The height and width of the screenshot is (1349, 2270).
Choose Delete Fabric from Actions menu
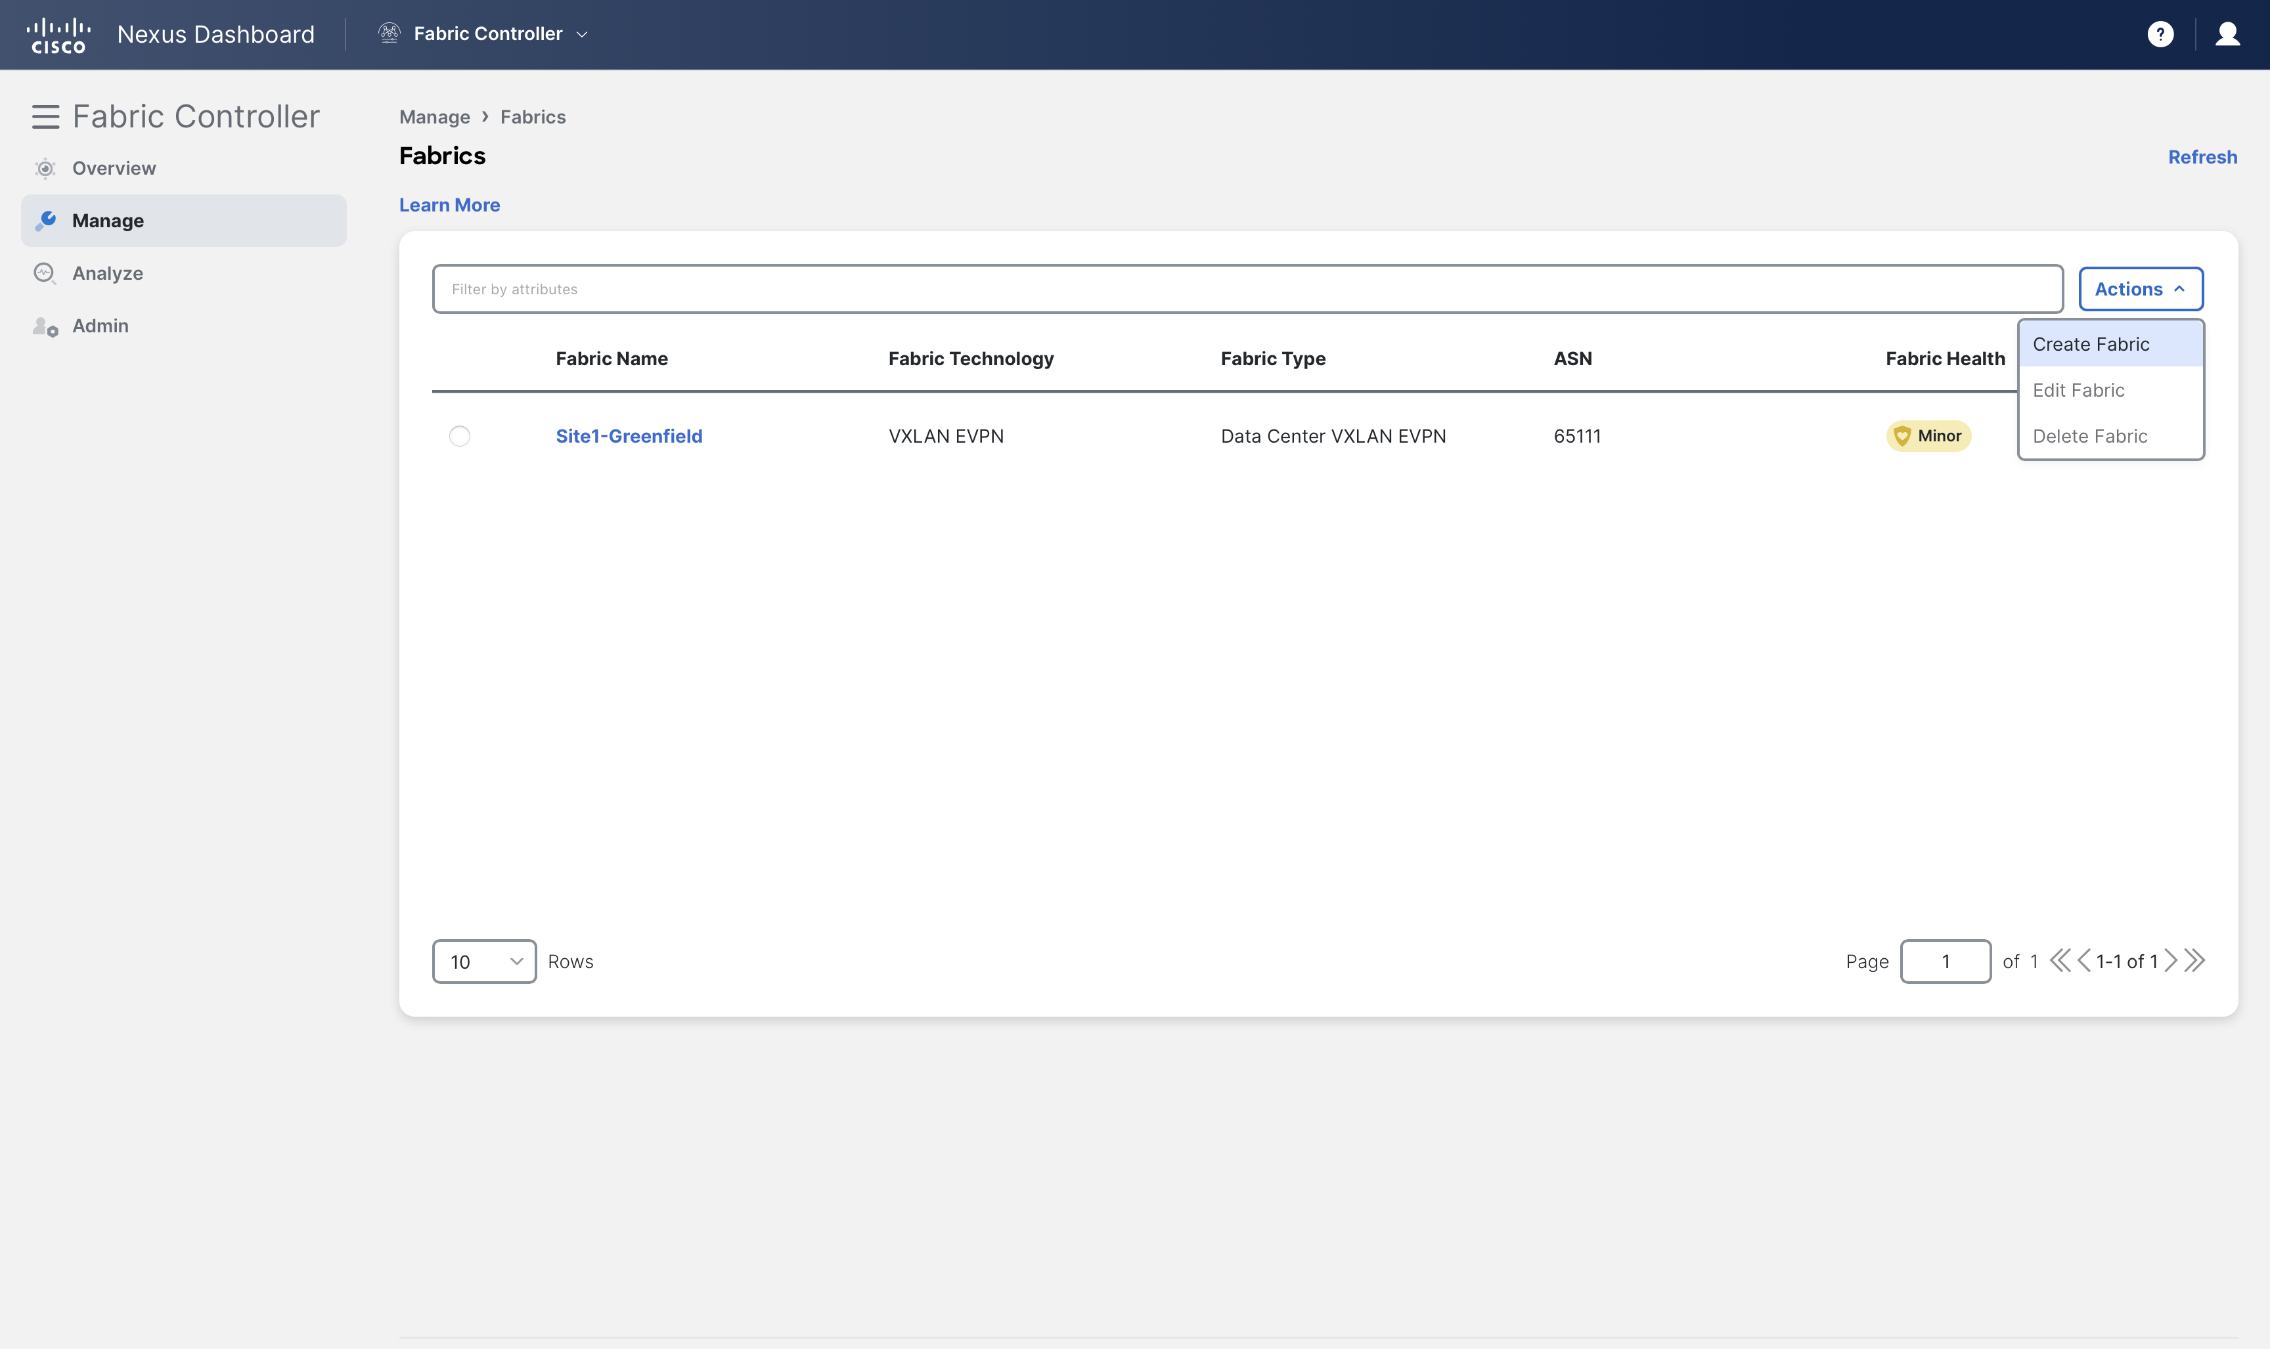click(2111, 436)
